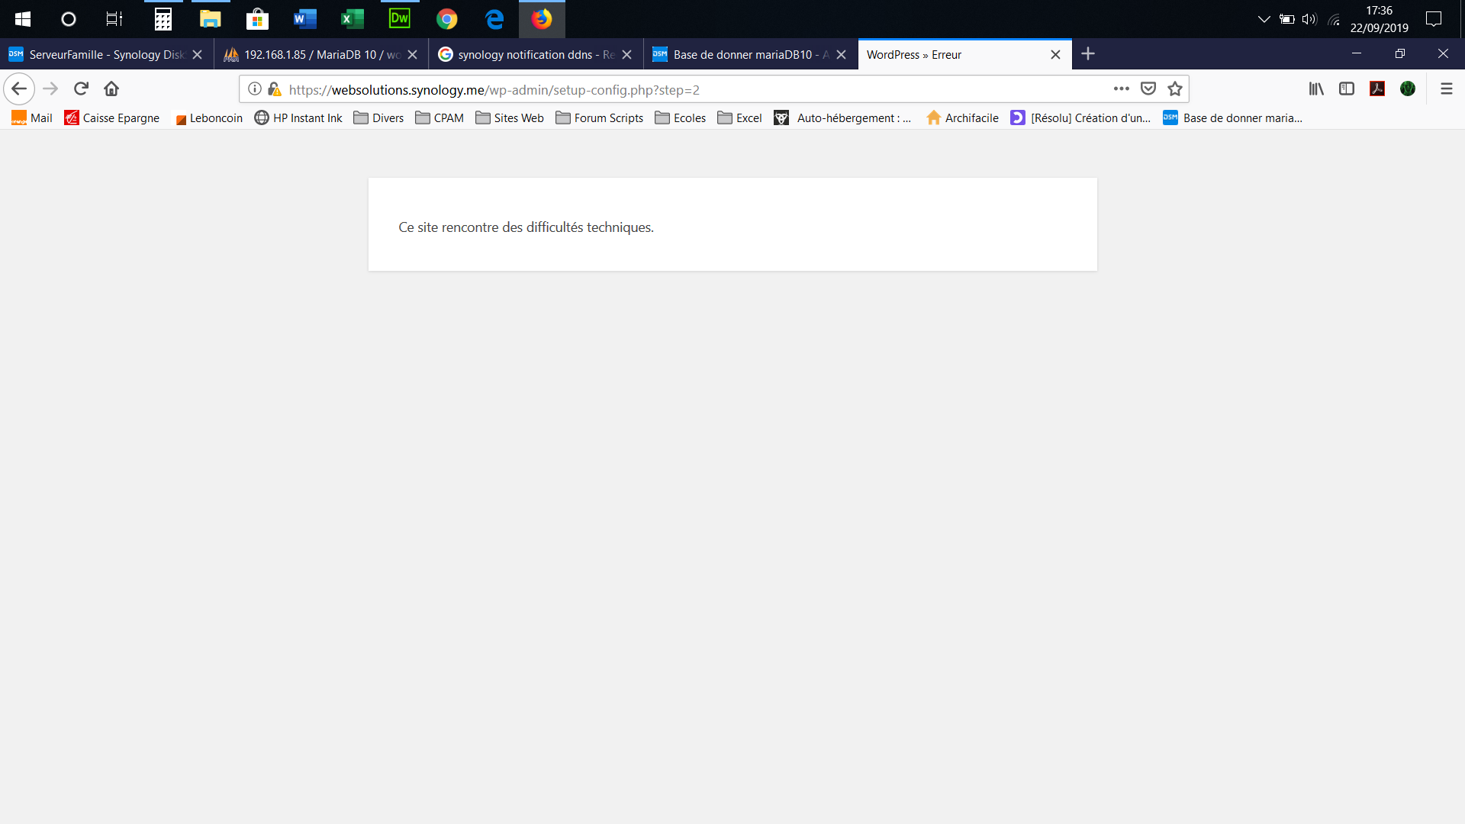Open the Firefox hamburger menu
The height and width of the screenshot is (824, 1465).
pos(1446,89)
